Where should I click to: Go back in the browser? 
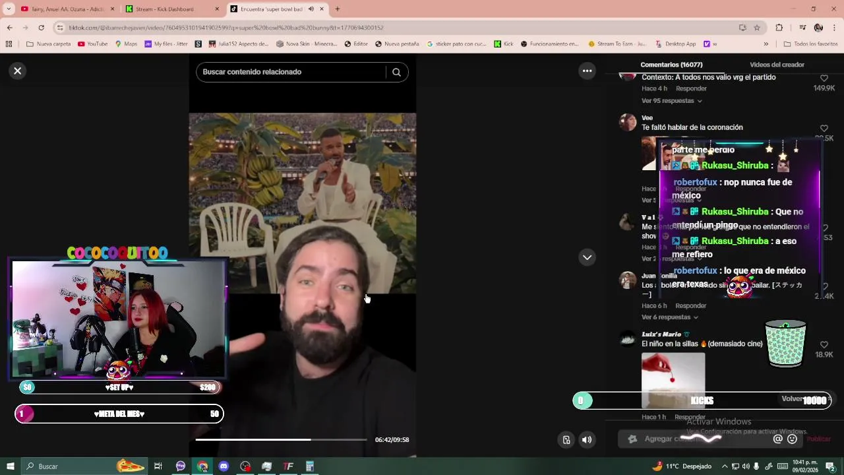[x=9, y=28]
